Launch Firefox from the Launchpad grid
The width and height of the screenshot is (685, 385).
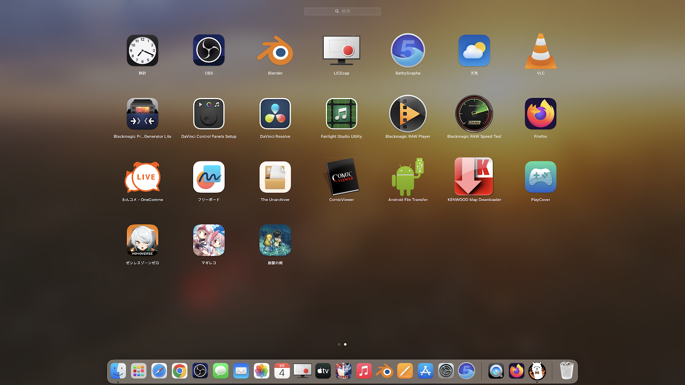541,114
